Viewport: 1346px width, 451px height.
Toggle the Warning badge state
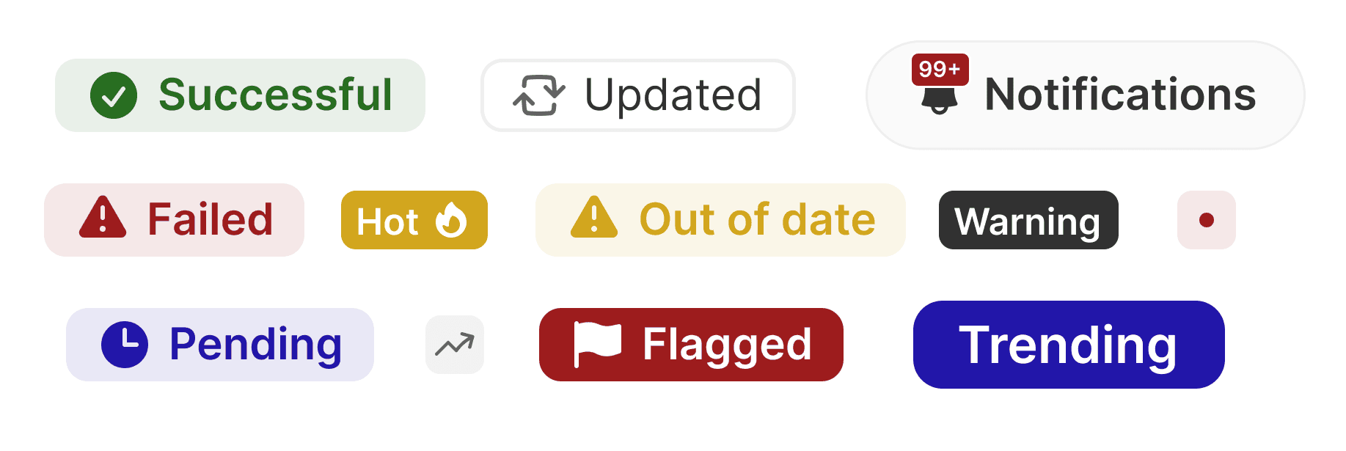pos(1028,220)
